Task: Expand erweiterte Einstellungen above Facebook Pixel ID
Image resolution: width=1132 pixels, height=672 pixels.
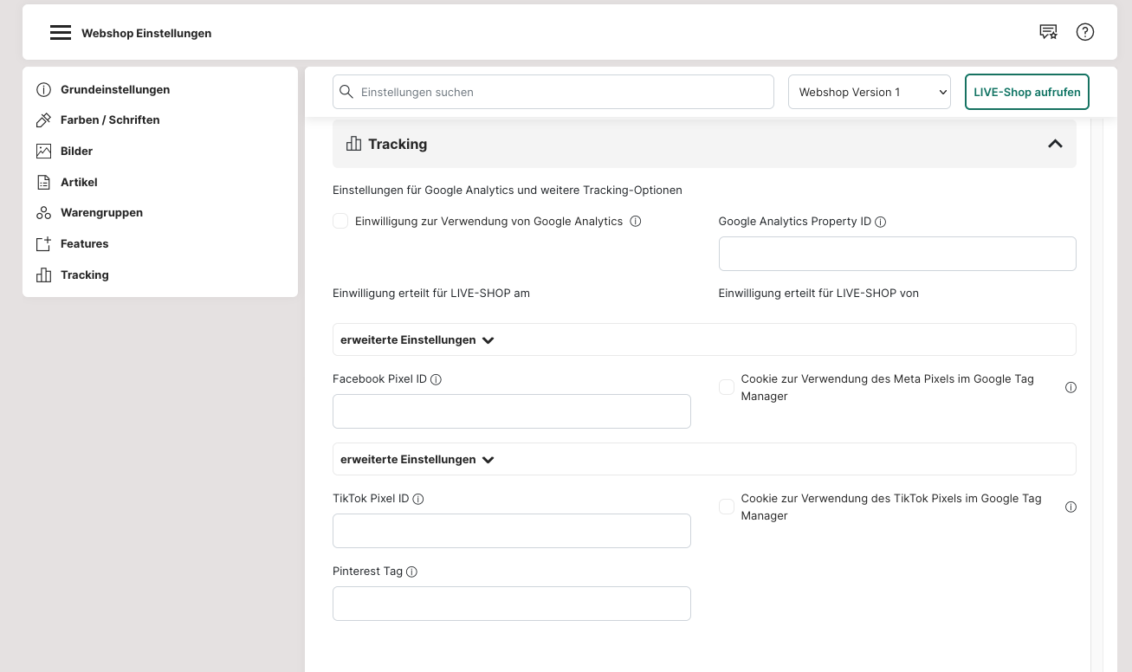Action: (x=704, y=339)
